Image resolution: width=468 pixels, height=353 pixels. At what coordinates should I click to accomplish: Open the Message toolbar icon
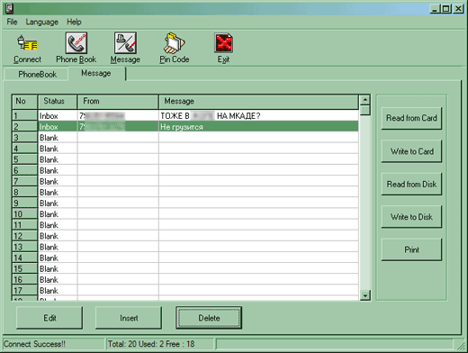pyautogui.click(x=125, y=43)
